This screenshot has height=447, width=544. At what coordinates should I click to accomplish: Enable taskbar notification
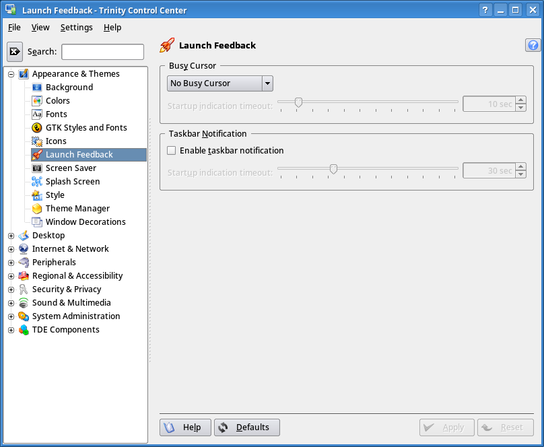click(x=172, y=150)
